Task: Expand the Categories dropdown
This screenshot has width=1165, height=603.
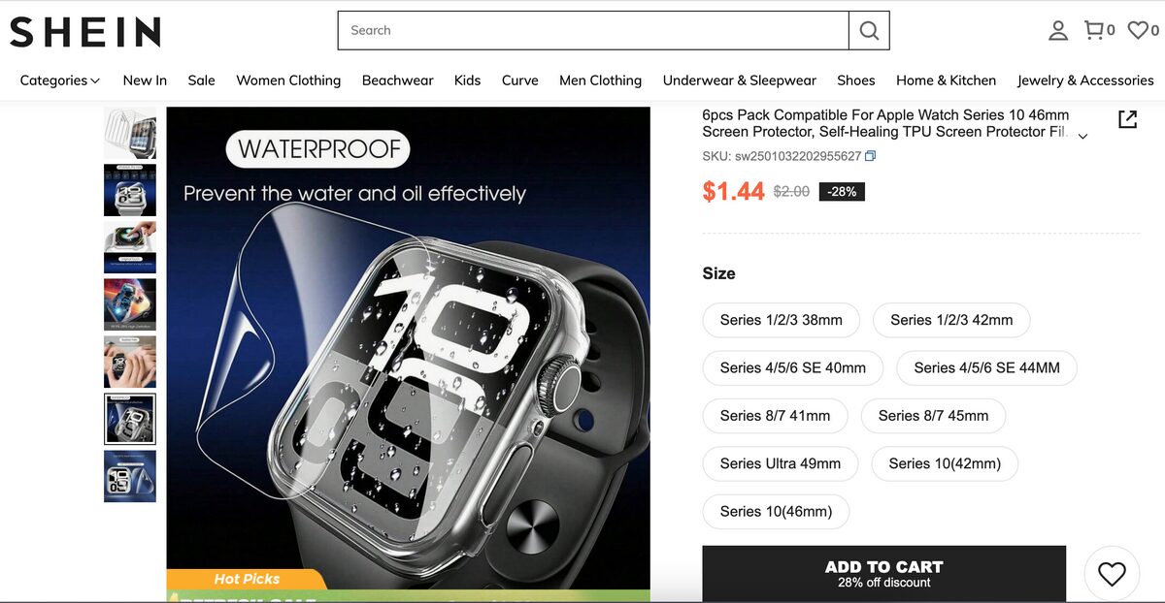Action: click(x=60, y=80)
